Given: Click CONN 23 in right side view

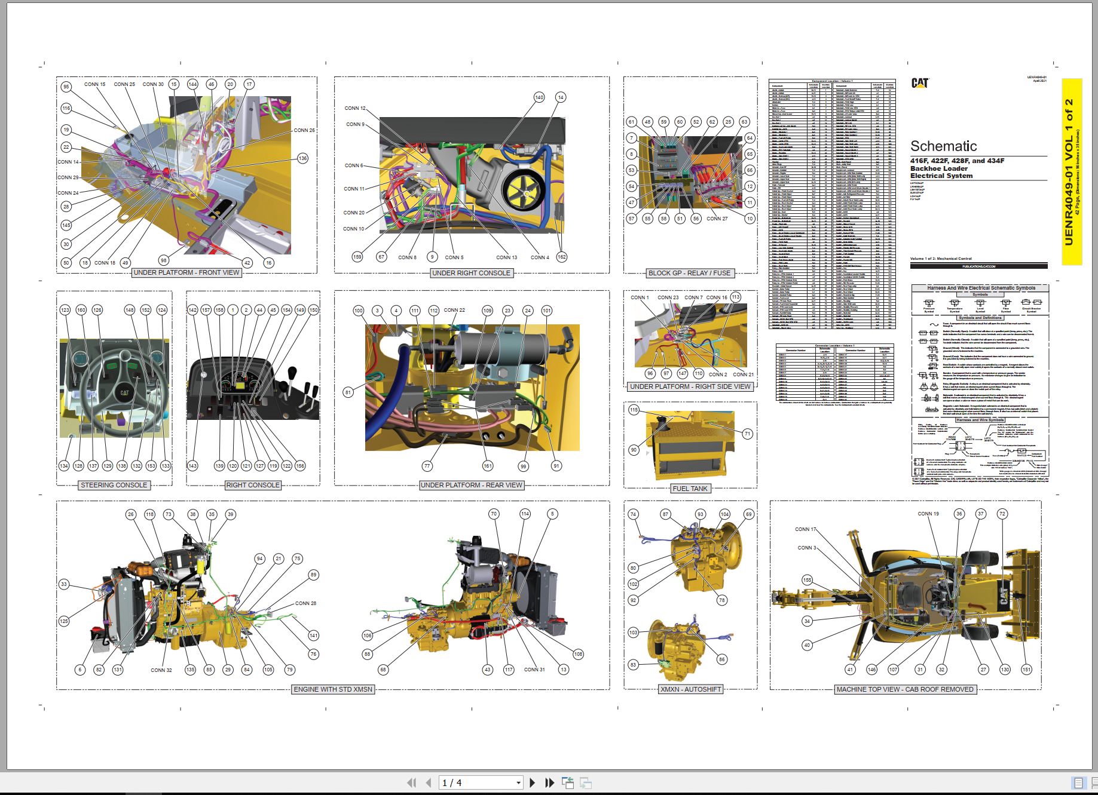Looking at the screenshot, I should [x=668, y=297].
